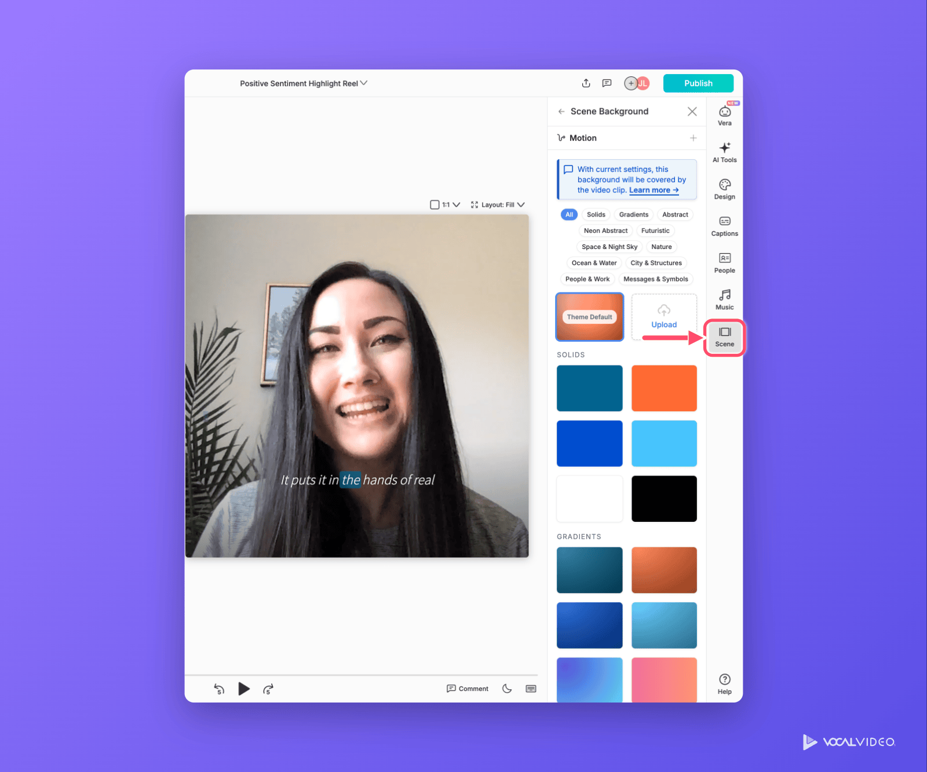Viewport: 927px width, 772px height.
Task: Rewind 5 seconds
Action: click(219, 689)
